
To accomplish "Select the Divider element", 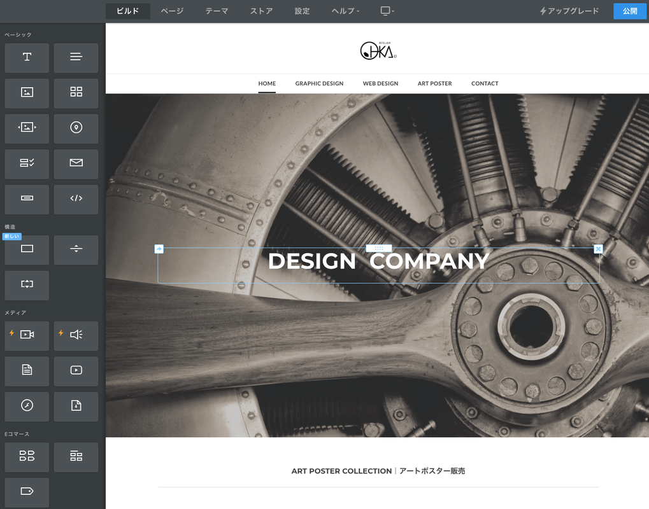I will (x=76, y=250).
